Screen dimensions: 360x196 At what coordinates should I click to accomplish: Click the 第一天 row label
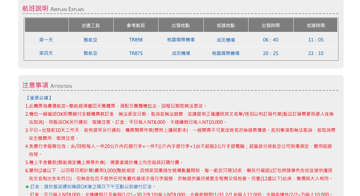[x=46, y=40]
